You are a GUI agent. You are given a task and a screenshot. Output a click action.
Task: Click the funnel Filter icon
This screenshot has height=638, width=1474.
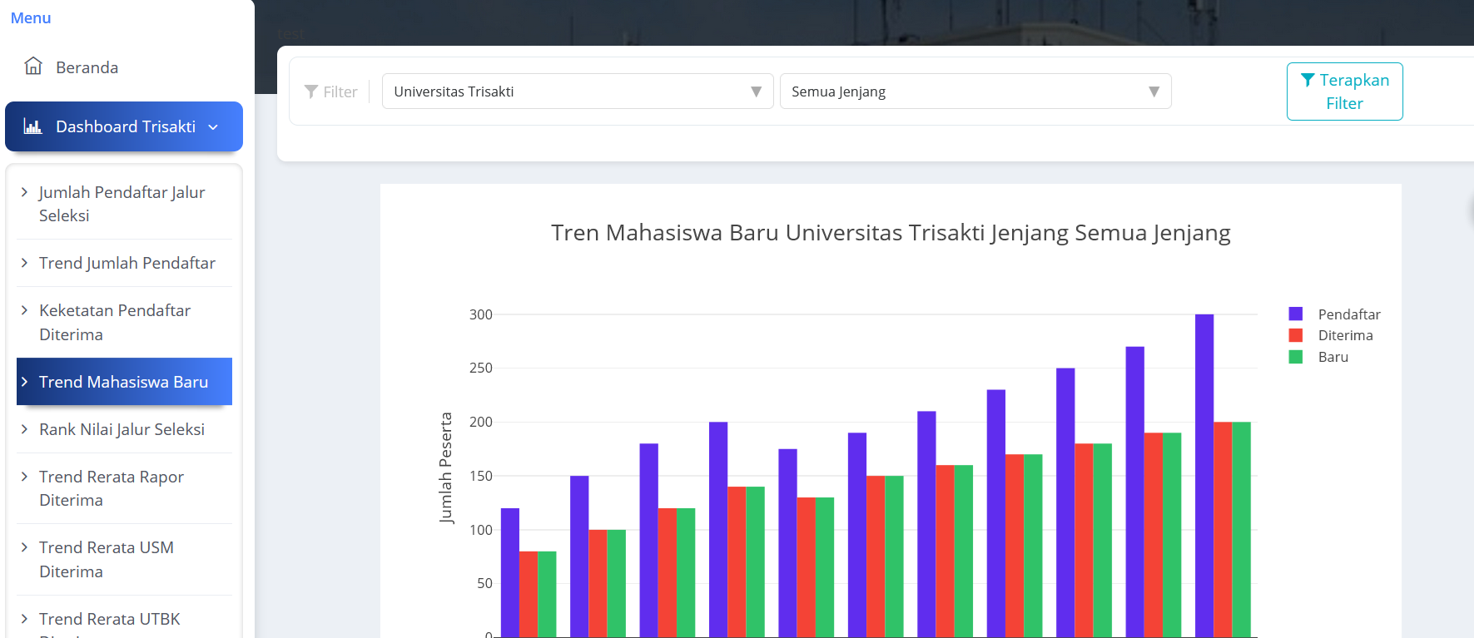click(311, 91)
